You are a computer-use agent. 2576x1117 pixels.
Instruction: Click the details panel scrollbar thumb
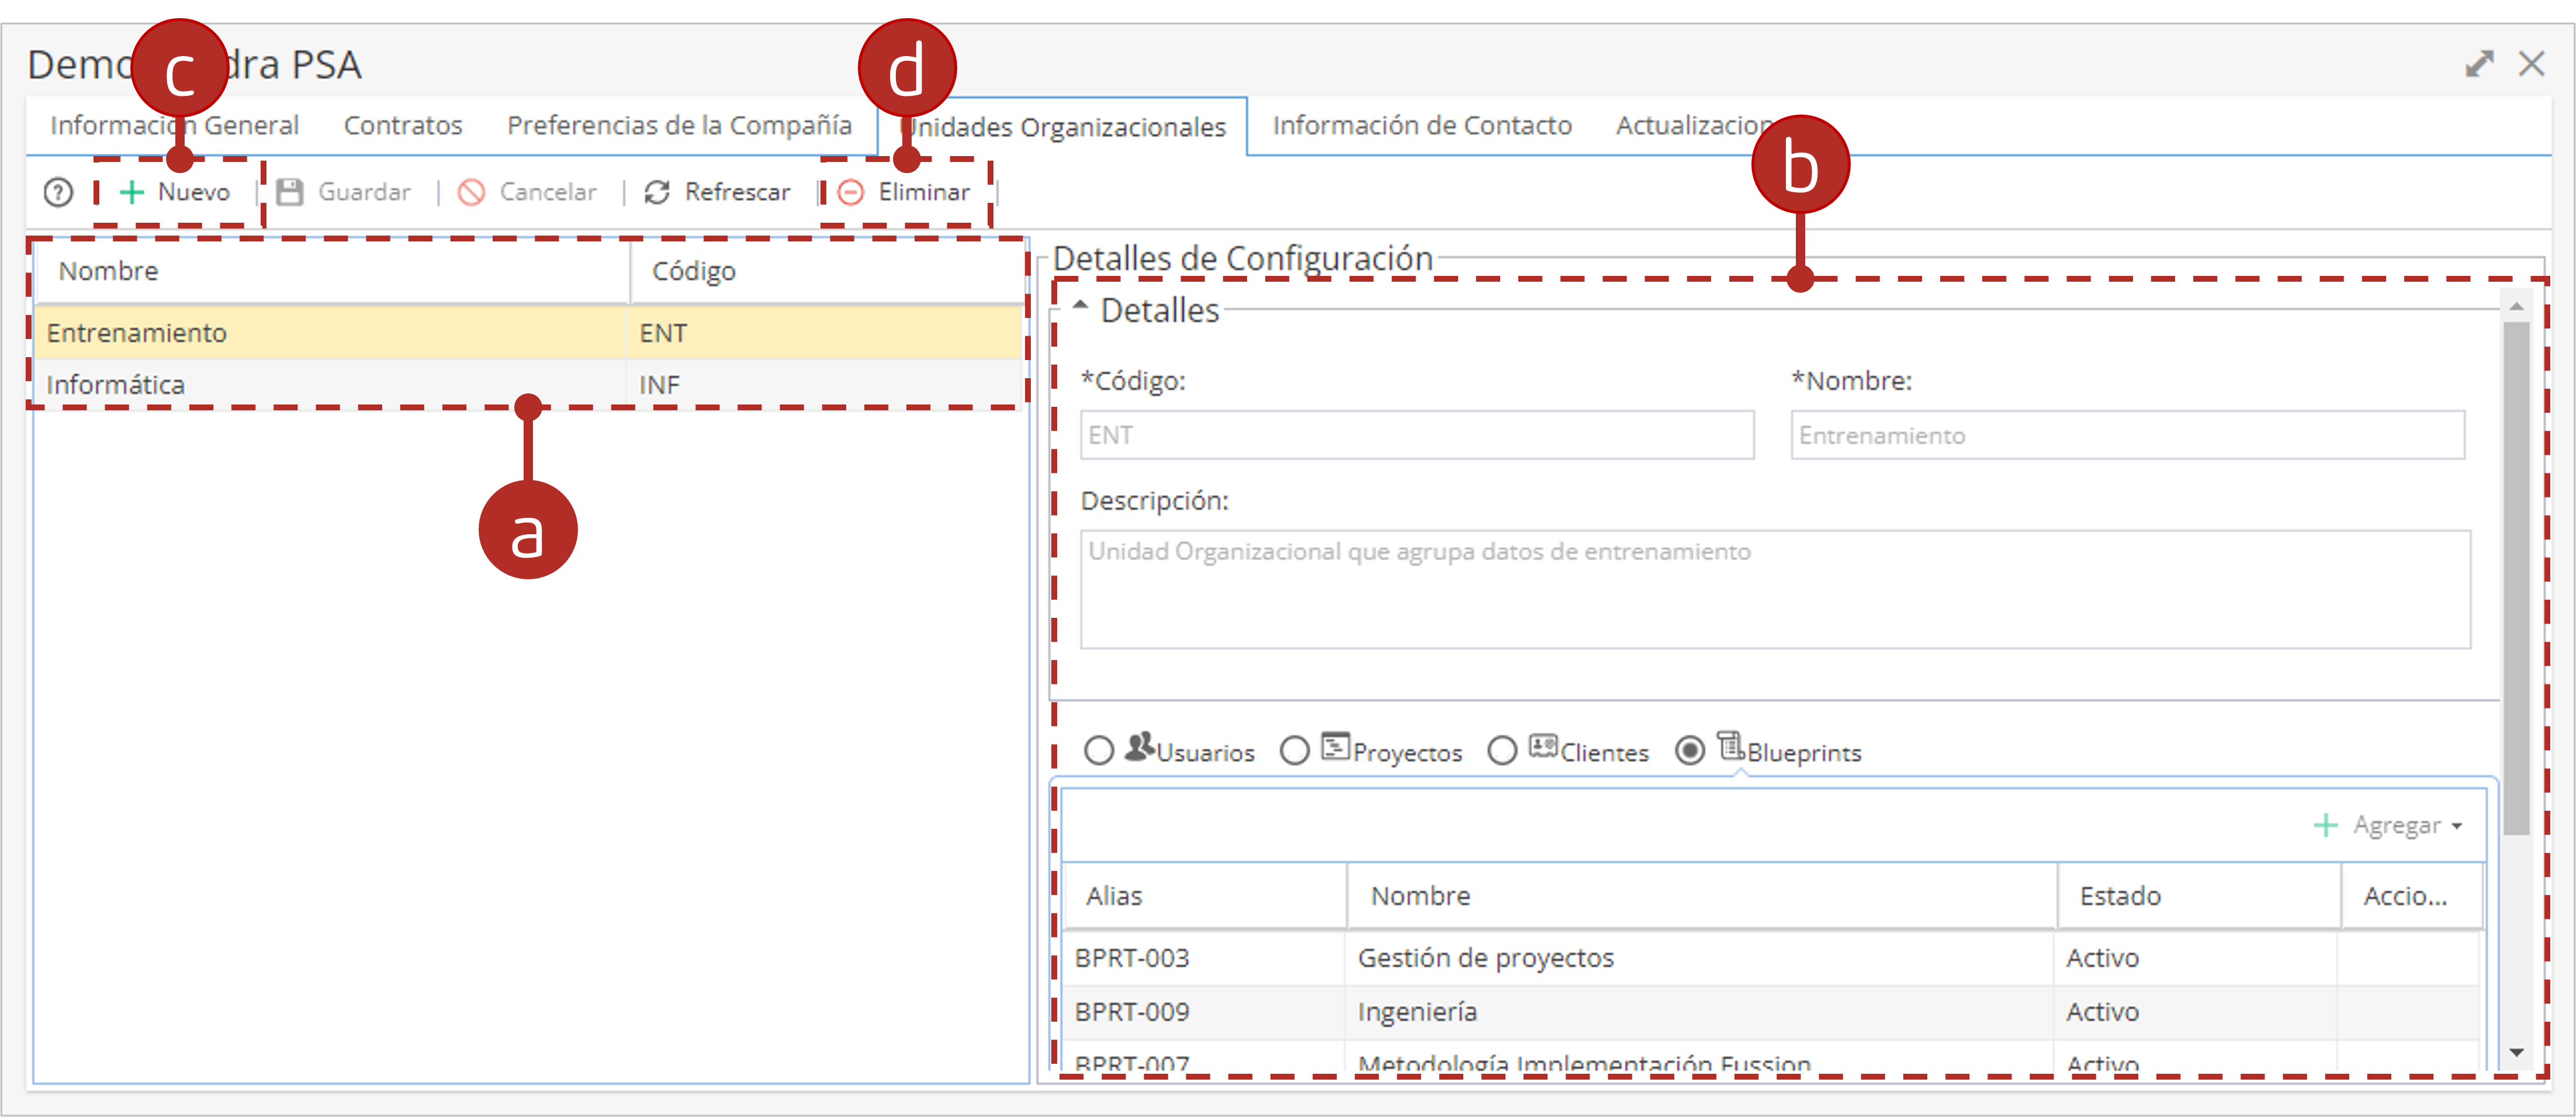[x=2516, y=578]
